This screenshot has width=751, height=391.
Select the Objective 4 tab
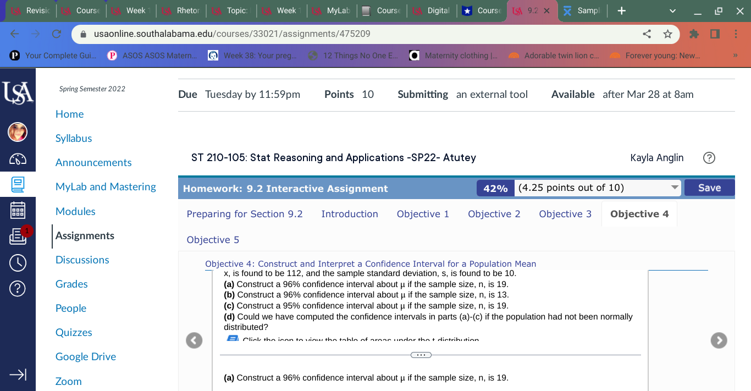639,214
